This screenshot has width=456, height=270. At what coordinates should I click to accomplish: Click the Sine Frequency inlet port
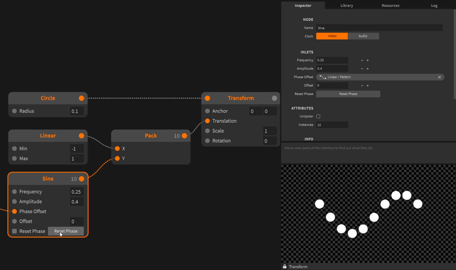(x=14, y=191)
